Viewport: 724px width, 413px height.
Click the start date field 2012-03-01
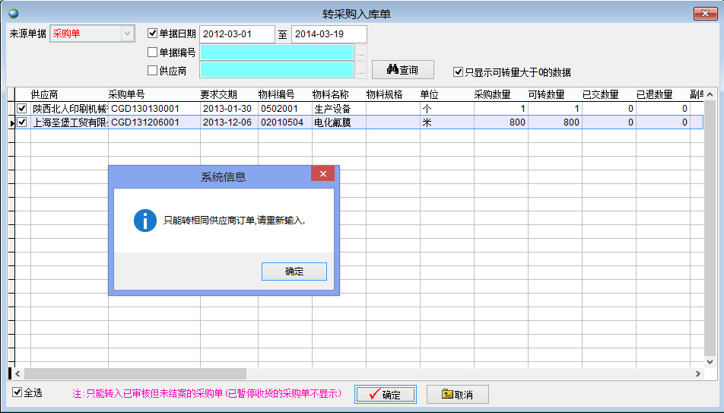coord(237,34)
